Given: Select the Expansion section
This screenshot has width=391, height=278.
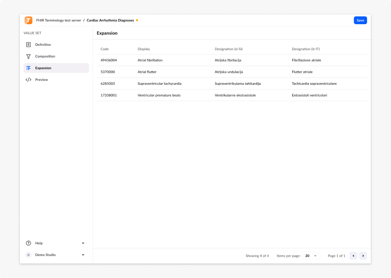Looking at the screenshot, I should pos(56,68).
